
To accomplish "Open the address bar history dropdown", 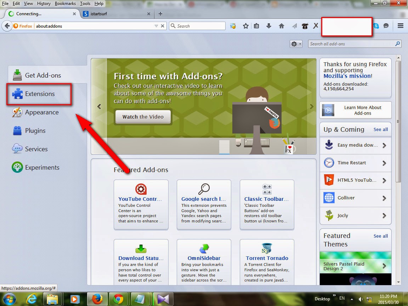I will click(156, 26).
